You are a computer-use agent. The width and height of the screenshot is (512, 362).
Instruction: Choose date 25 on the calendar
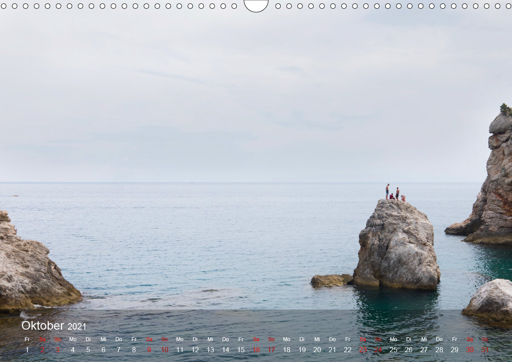[393, 350]
